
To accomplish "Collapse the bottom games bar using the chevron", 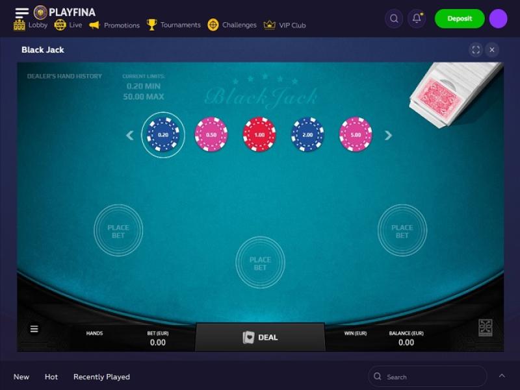I will (502, 376).
